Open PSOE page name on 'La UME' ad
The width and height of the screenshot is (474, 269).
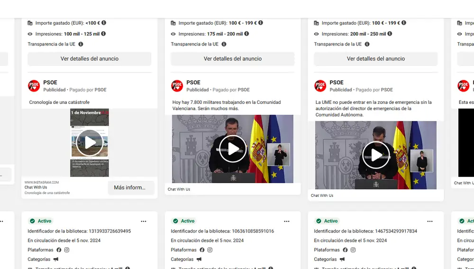(337, 82)
